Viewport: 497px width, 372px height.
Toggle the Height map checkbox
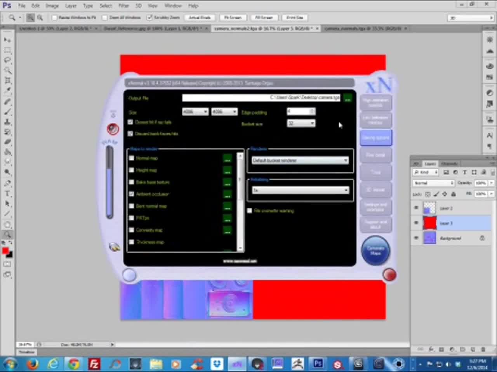click(x=131, y=170)
